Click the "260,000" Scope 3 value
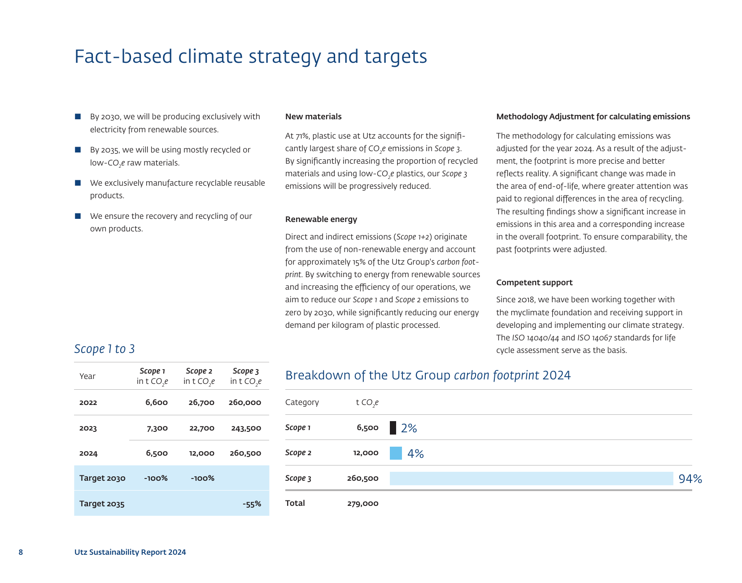The image size is (742, 583). [x=245, y=402]
